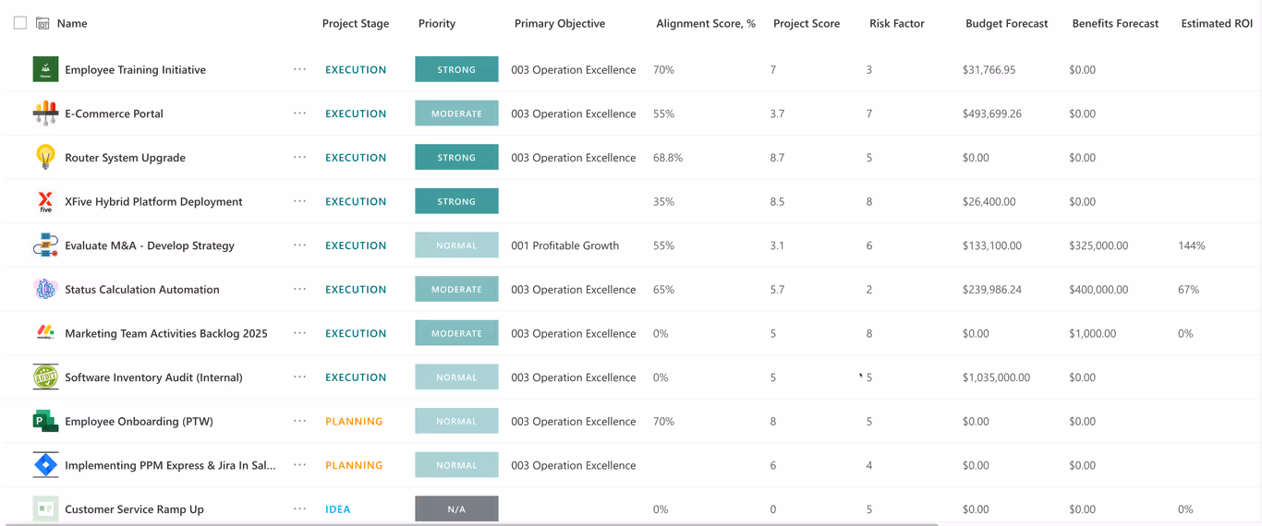
Task: Click the Status Calculation Automation icon
Action: tap(45, 289)
